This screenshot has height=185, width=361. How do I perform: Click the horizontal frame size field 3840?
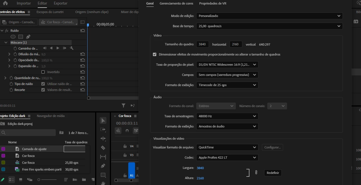coord(202,44)
